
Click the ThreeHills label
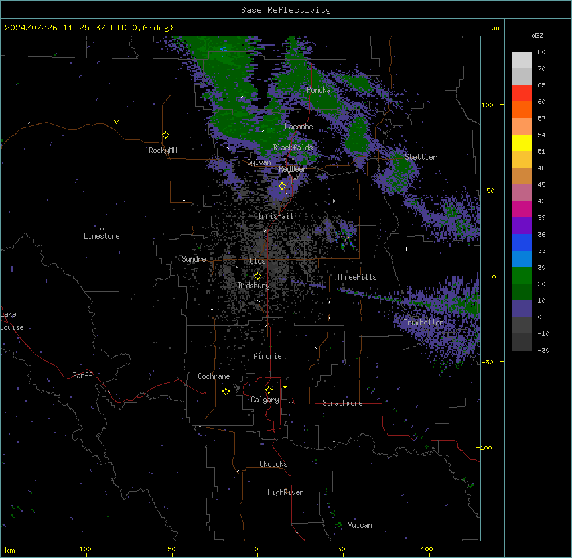point(356,277)
